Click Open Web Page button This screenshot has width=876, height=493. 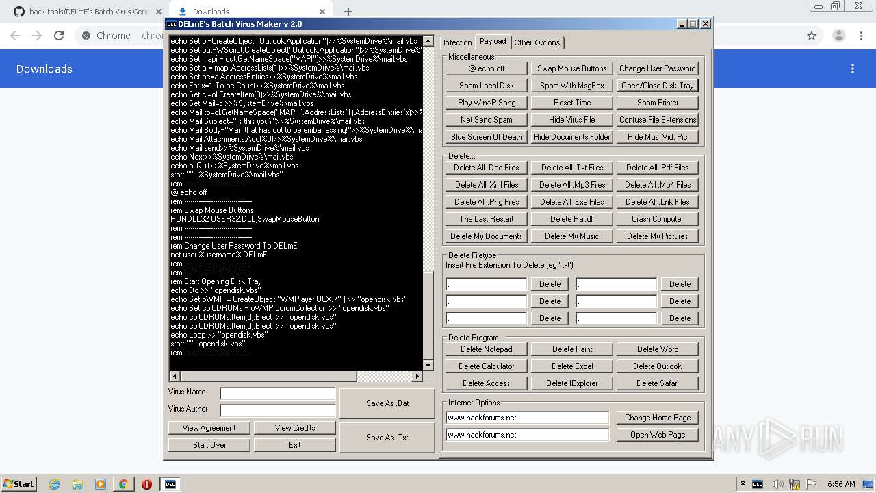(x=658, y=435)
